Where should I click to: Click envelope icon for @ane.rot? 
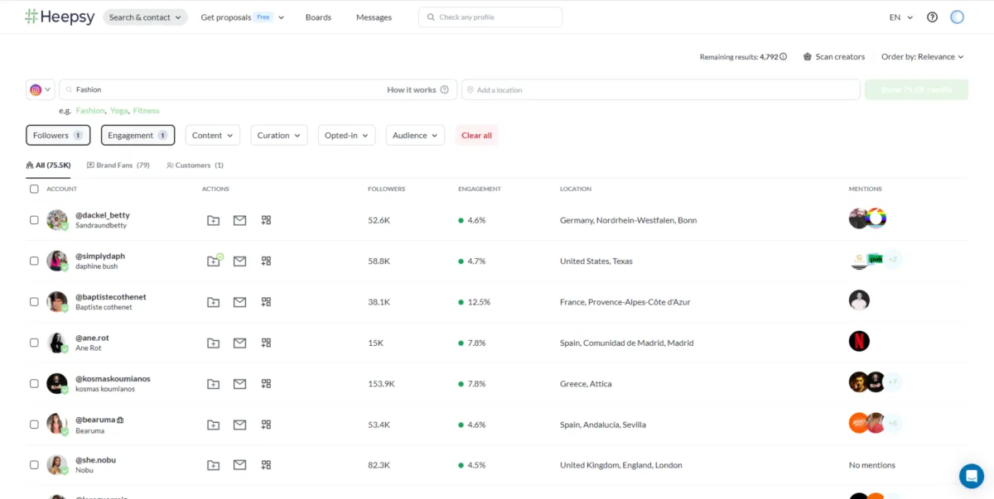(239, 343)
